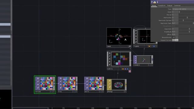Click the Amplitude slider handle
194x109 pixels.
[189, 32]
